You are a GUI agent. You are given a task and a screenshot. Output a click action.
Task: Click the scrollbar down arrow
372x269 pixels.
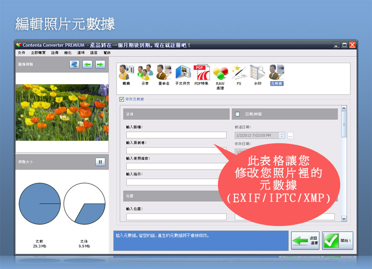[344, 219]
